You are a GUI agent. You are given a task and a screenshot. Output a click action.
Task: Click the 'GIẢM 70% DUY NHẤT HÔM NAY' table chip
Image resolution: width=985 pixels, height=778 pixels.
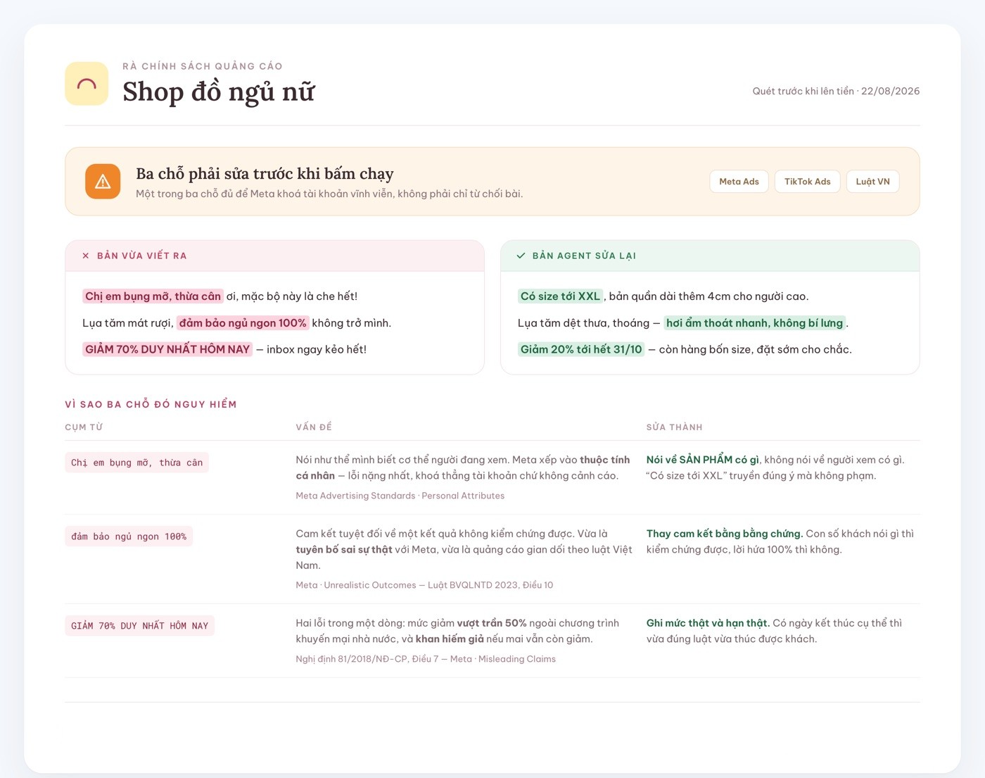(139, 626)
